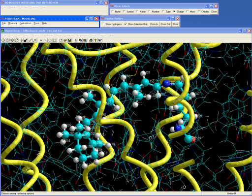The width and height of the screenshot is (252, 196).
Task: Click the red oxygen atom labeled 589
Action: pyautogui.click(x=193, y=139)
